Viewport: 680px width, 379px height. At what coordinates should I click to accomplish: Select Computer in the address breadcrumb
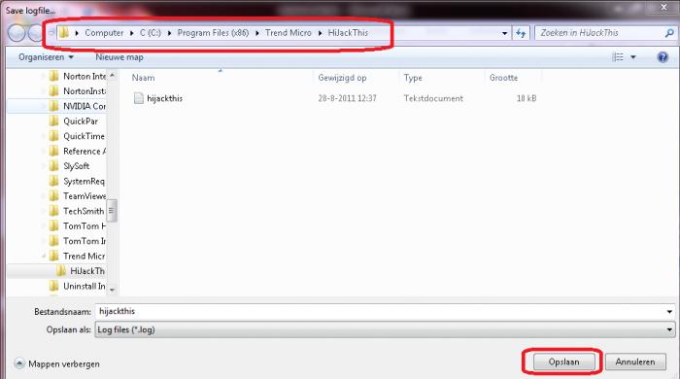pos(104,33)
